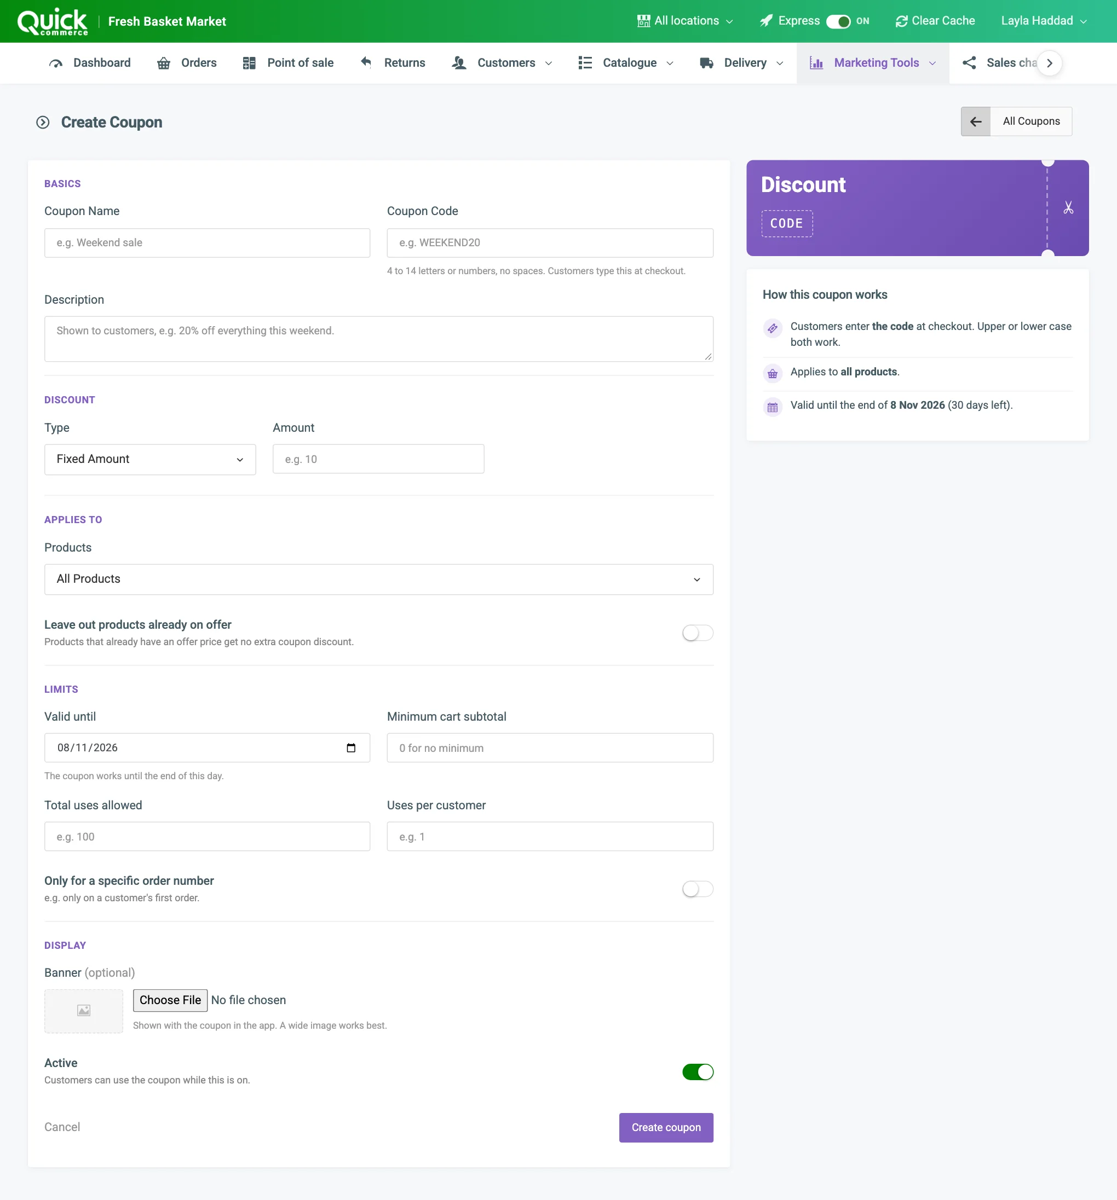Image resolution: width=1117 pixels, height=1200 pixels.
Task: Click the Coupon Name input field
Action: 207,242
